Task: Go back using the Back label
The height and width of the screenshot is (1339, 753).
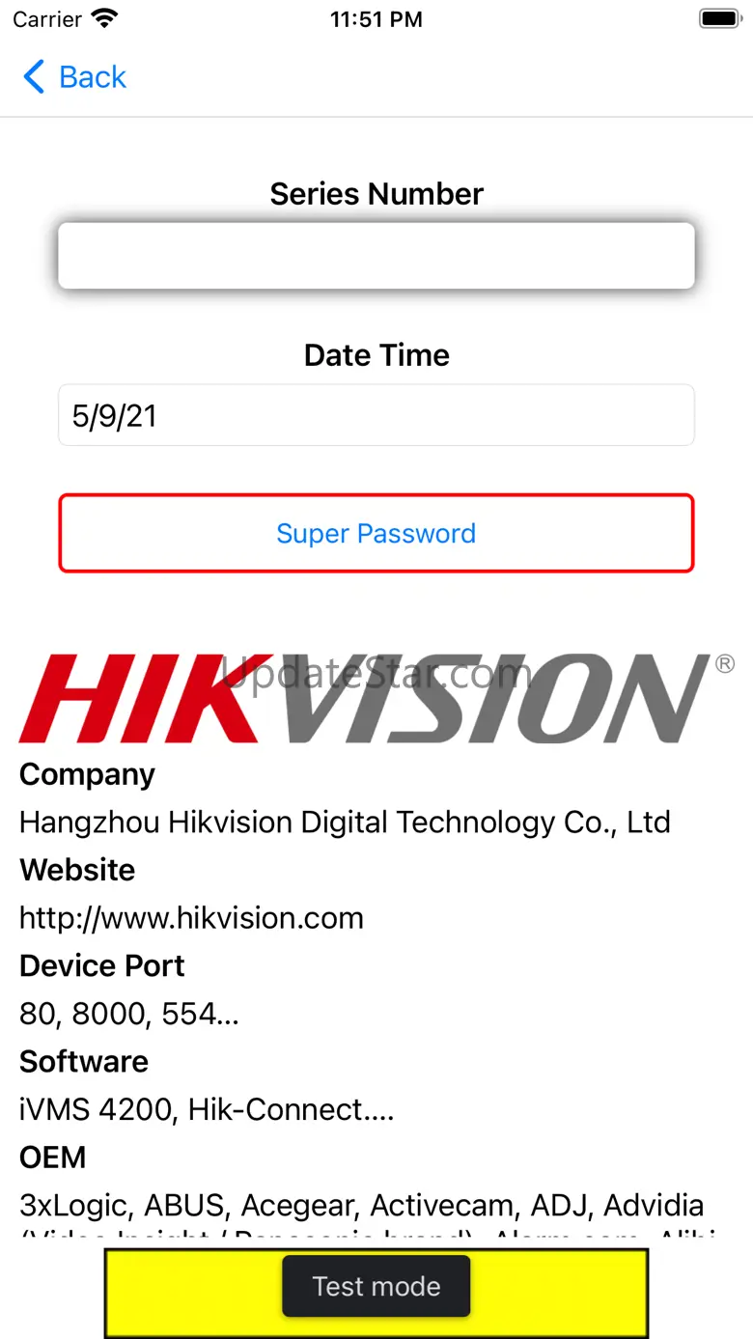Action: pyautogui.click(x=93, y=77)
